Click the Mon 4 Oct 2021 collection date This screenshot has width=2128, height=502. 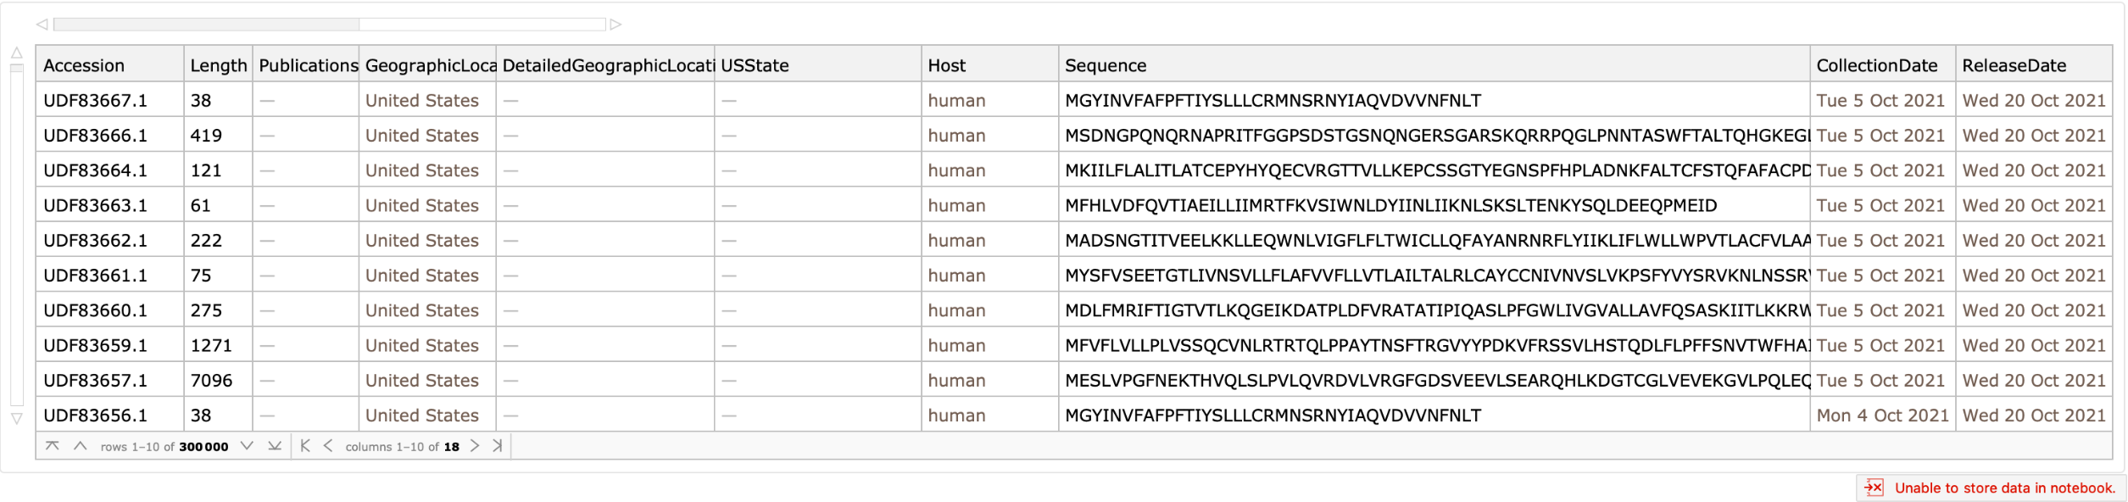tap(1882, 416)
